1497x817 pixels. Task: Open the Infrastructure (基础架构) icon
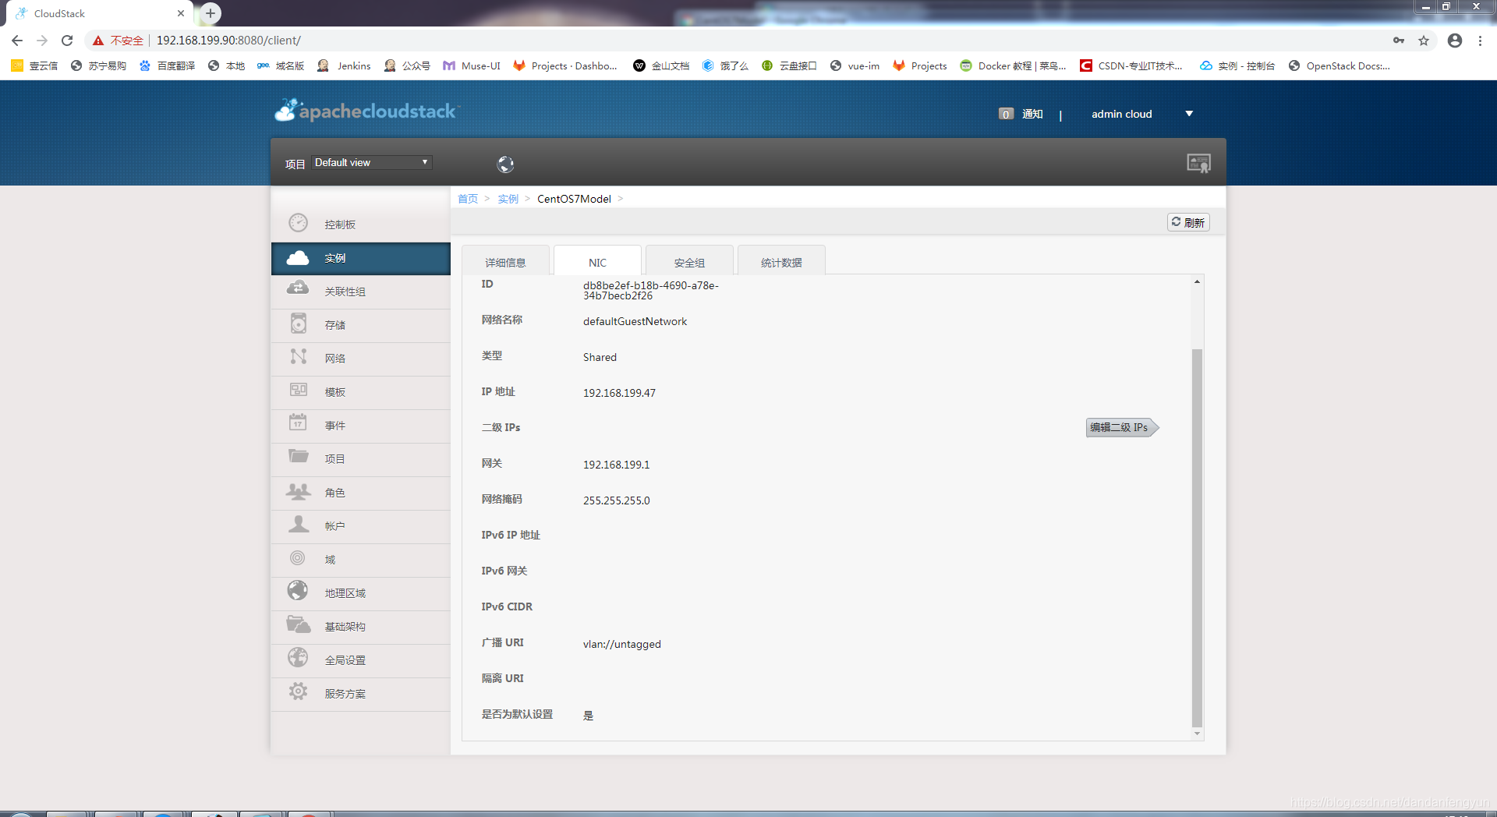click(x=298, y=624)
